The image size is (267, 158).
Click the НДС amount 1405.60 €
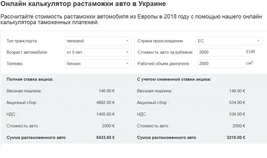[x=105, y=114]
